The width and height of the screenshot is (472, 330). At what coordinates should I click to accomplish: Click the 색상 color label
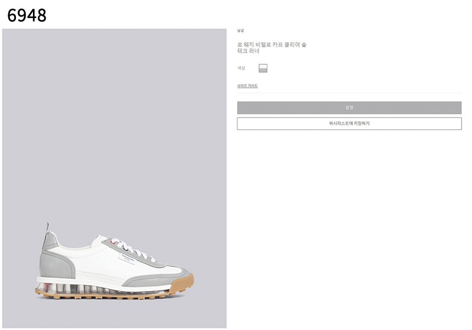pos(241,68)
